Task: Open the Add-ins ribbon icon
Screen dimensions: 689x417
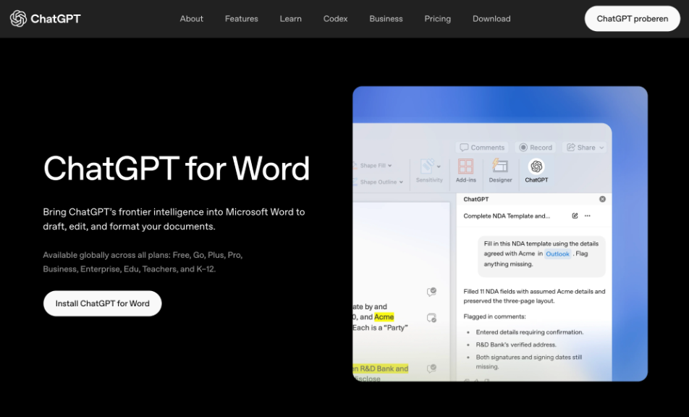Action: click(465, 167)
